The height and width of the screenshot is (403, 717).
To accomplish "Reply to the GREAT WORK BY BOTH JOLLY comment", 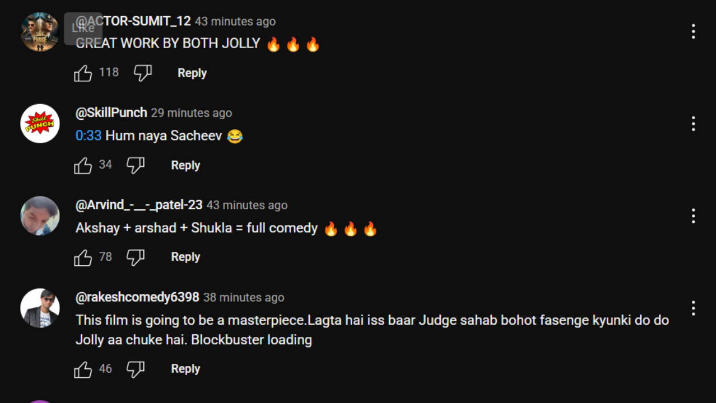I will point(192,73).
